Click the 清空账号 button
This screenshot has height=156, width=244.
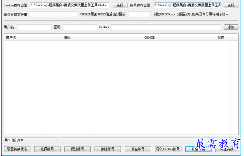138,149
